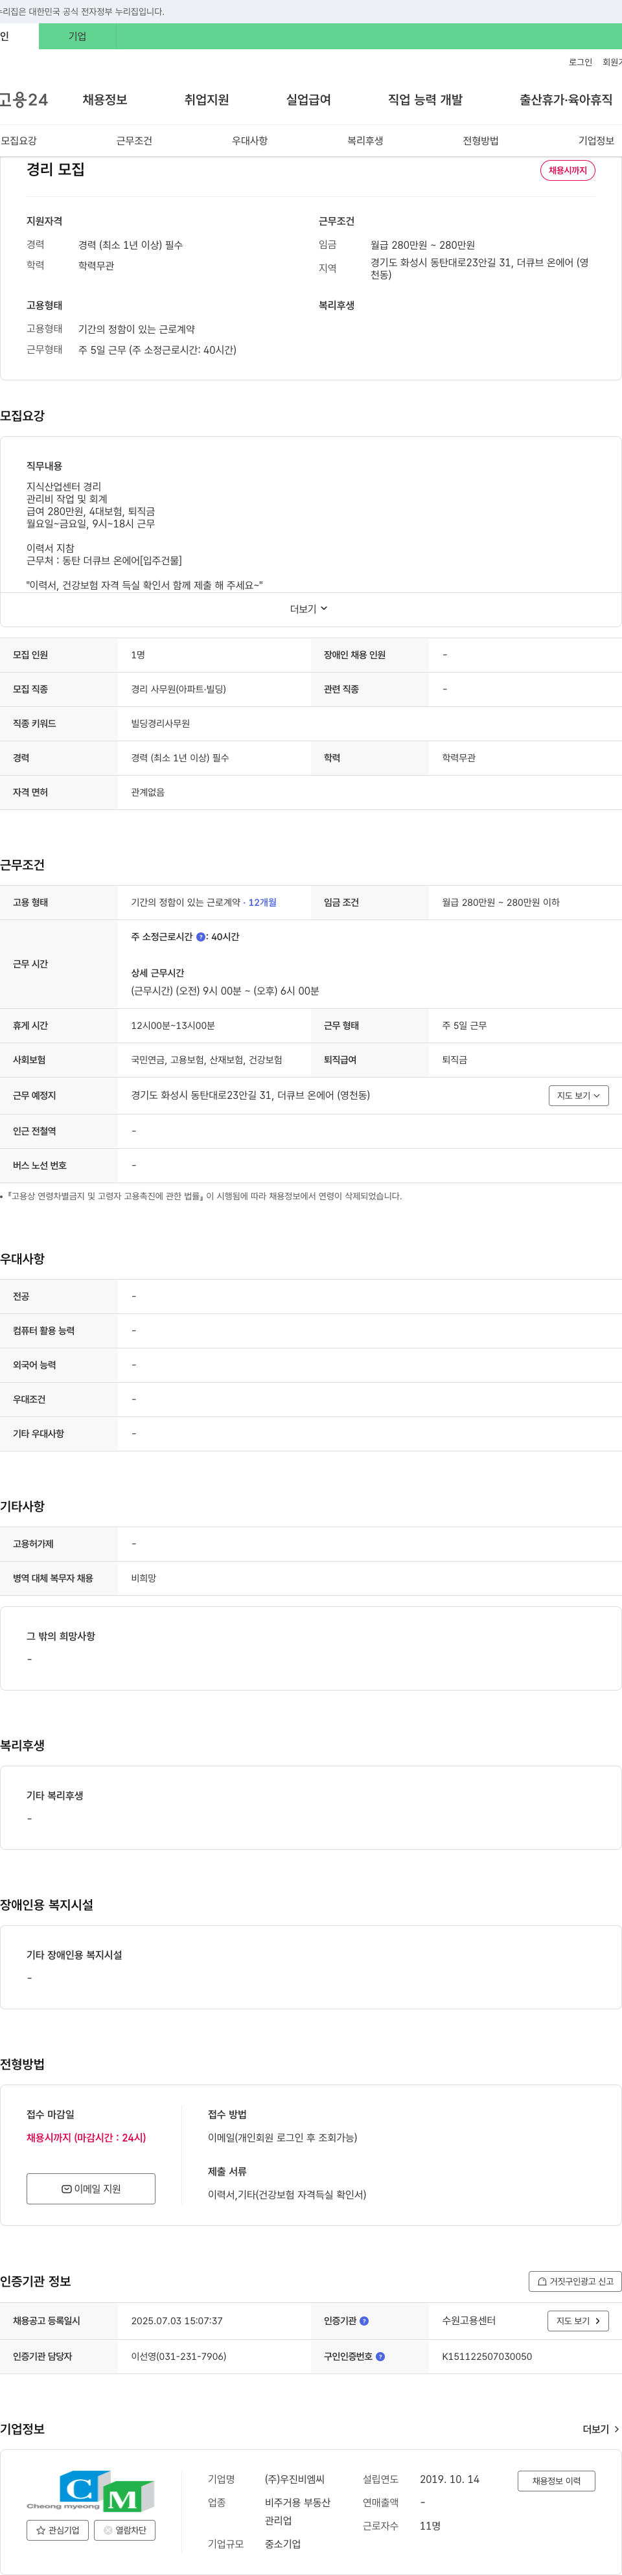
Task: Click the Cheong myeong company logo
Action: tap(91, 2491)
